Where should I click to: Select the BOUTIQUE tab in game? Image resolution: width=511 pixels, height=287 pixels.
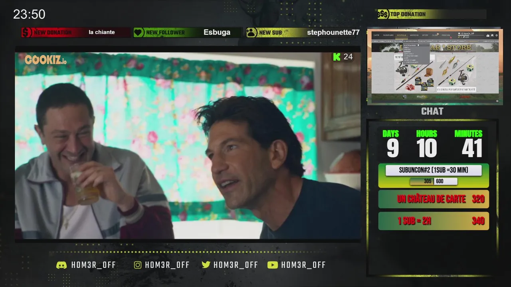point(402,35)
